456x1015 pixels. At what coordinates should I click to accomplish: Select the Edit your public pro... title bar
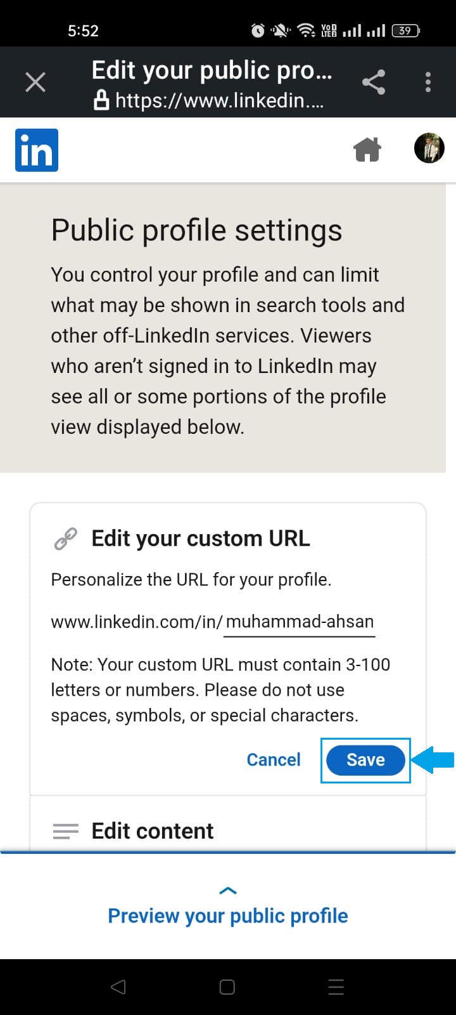pyautogui.click(x=213, y=70)
